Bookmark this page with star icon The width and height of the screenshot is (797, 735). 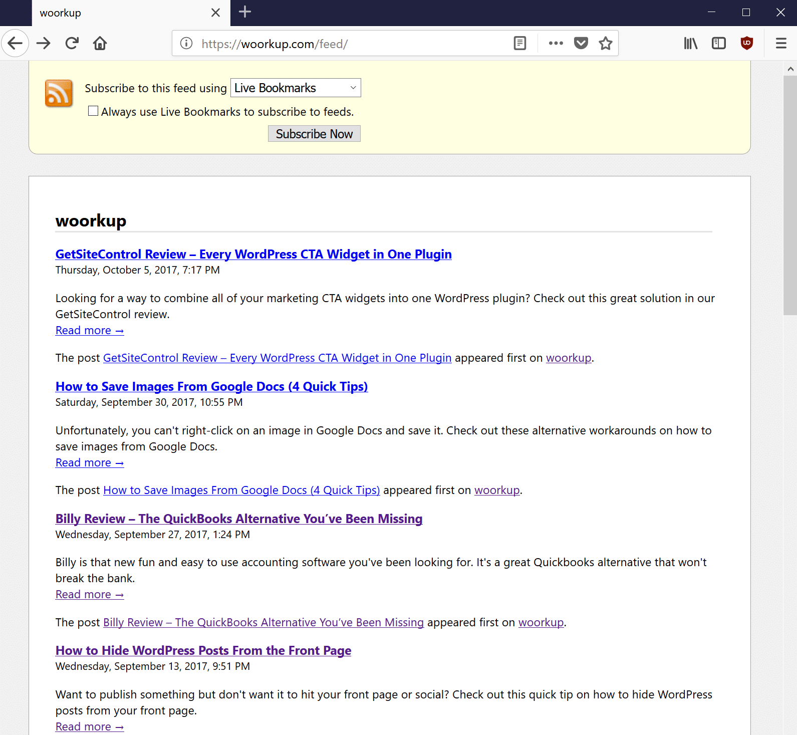click(x=606, y=44)
